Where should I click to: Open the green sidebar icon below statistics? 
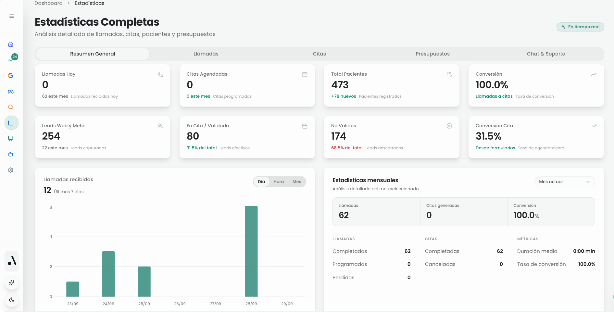pyautogui.click(x=11, y=139)
